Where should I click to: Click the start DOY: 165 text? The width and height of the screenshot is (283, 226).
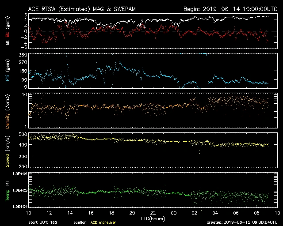[x=42, y=222]
